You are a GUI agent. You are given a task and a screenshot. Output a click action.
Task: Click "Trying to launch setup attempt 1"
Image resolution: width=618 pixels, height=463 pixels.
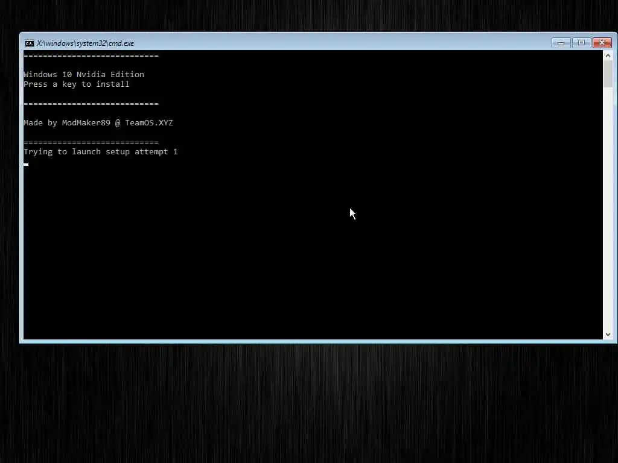click(101, 152)
